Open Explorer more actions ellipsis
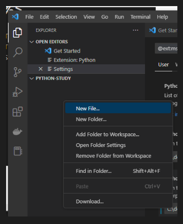 (x=136, y=30)
